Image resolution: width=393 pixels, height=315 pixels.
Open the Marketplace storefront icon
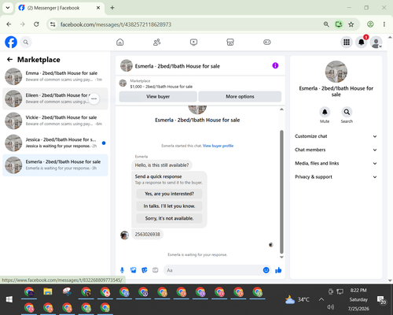point(230,42)
